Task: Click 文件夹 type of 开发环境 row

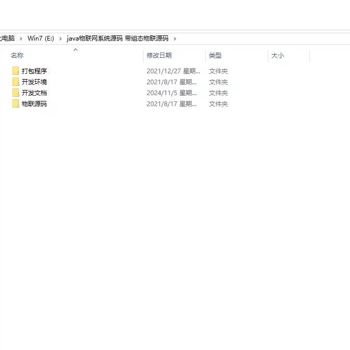Action: point(218,82)
